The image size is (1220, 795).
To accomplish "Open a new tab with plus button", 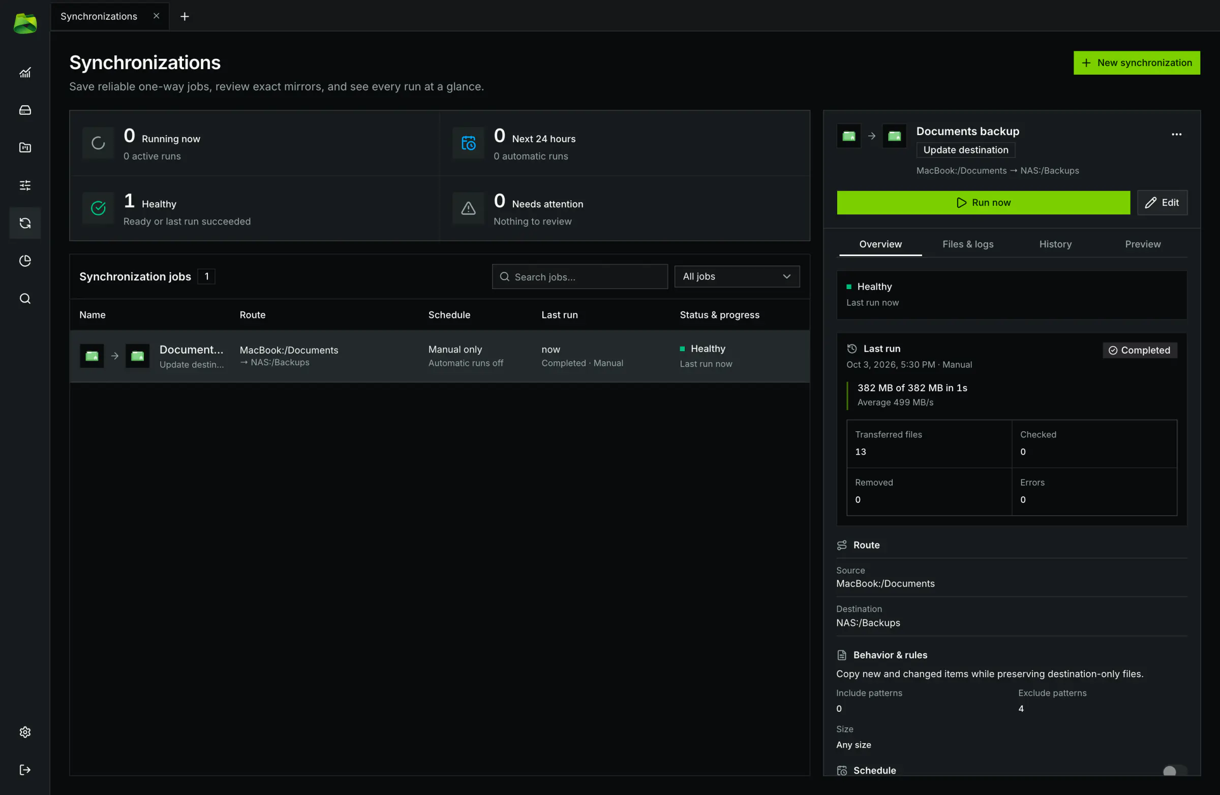I will tap(185, 16).
